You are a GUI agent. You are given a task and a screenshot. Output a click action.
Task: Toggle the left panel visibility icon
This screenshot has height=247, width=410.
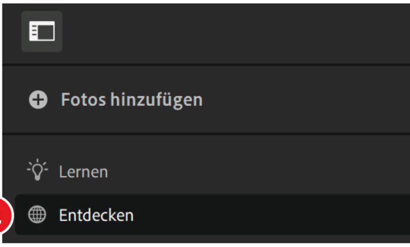pyautogui.click(x=42, y=32)
